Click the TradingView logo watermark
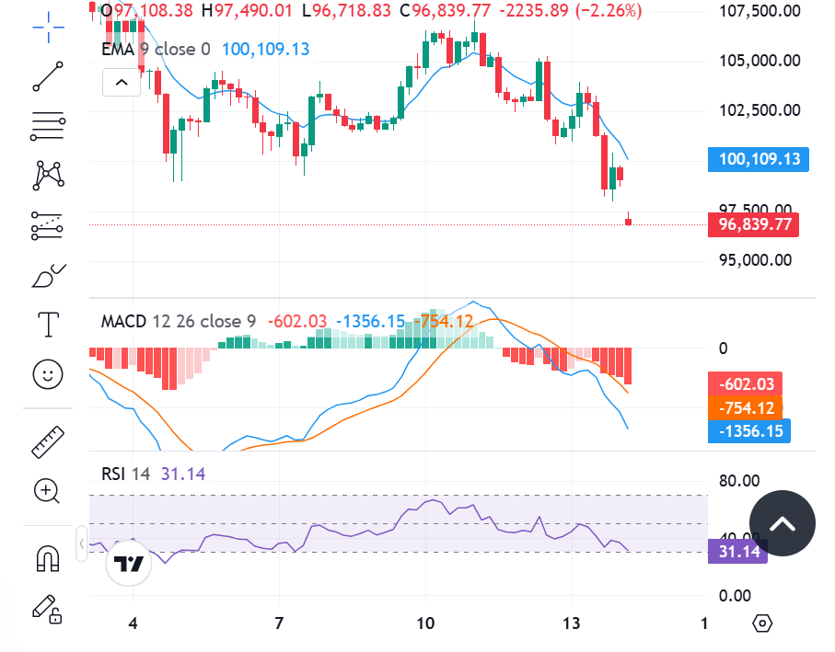The width and height of the screenshot is (835, 652). [x=128, y=564]
